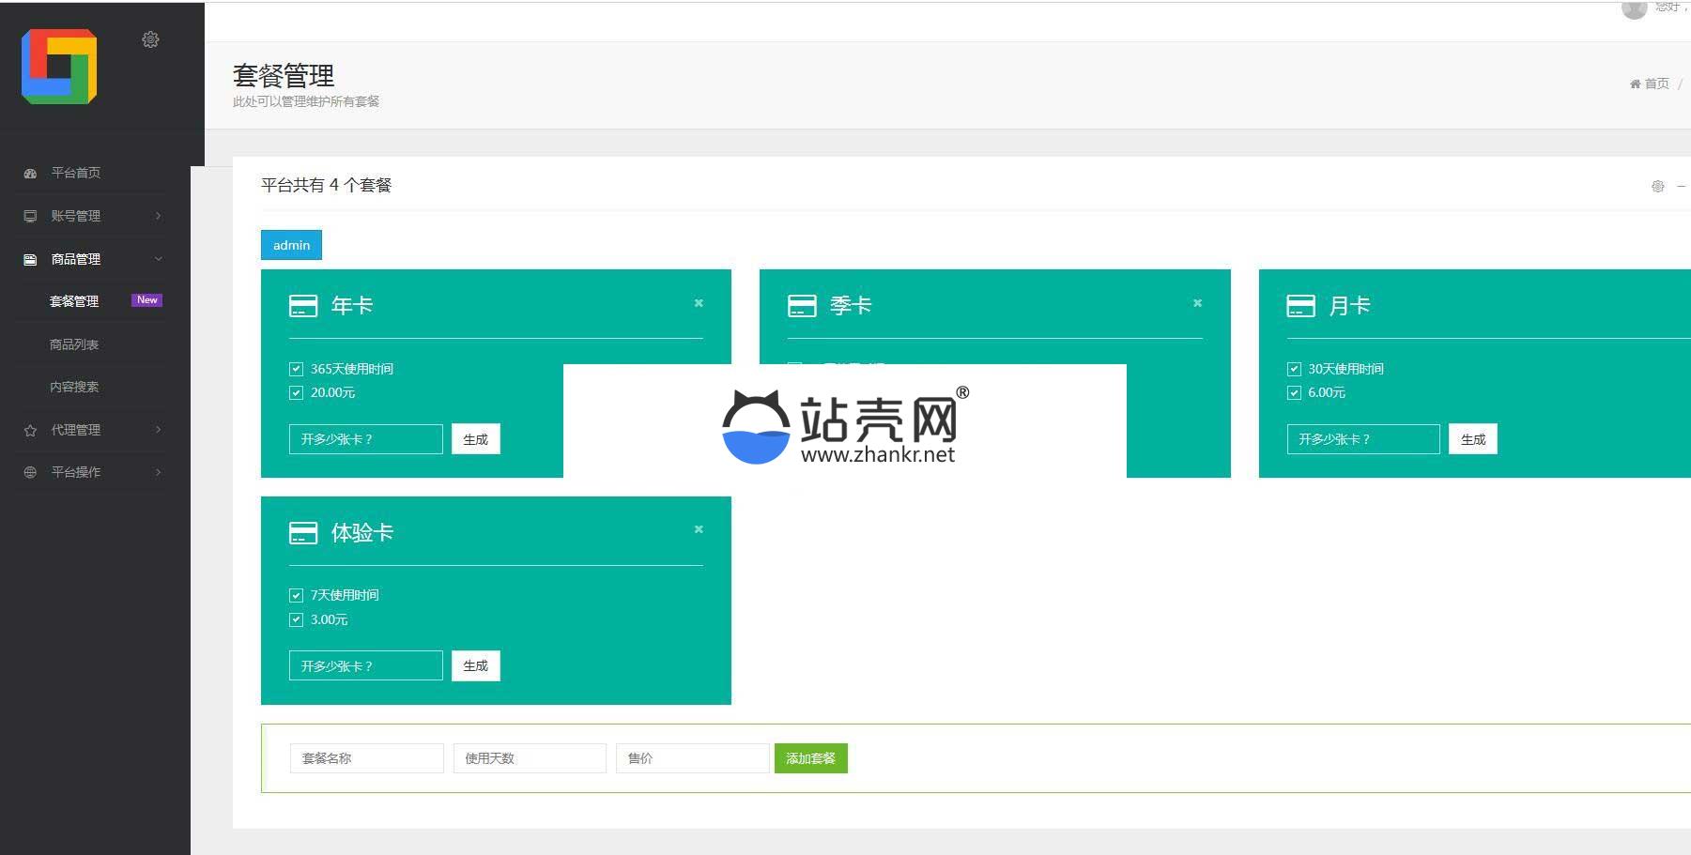Select the admin tab above the package cards
The height and width of the screenshot is (855, 1691).
pyautogui.click(x=290, y=245)
